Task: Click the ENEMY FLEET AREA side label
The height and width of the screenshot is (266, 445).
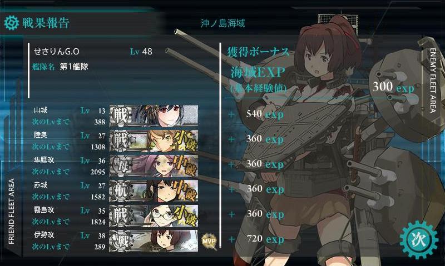Action: (433, 81)
